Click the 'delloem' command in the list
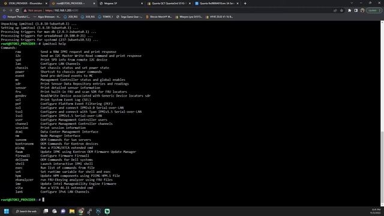The height and width of the screenshot is (216, 384). [22, 160]
